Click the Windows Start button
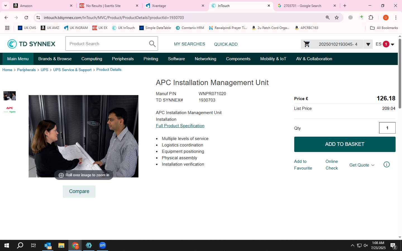 click(x=7, y=245)
